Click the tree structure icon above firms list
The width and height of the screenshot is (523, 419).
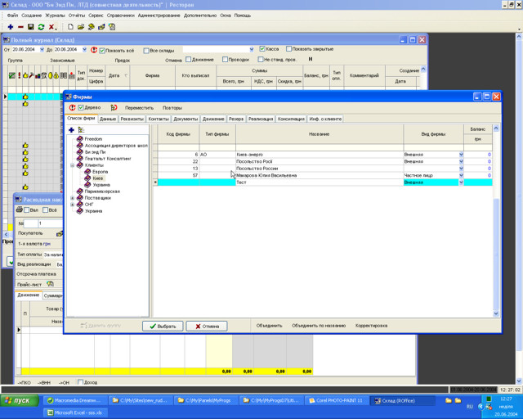click(81, 130)
